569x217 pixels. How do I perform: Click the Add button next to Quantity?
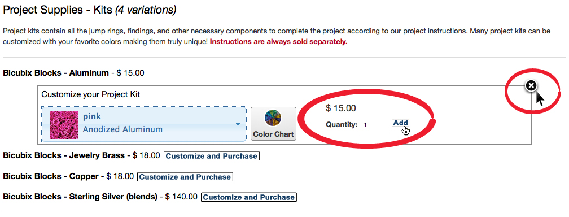point(401,123)
